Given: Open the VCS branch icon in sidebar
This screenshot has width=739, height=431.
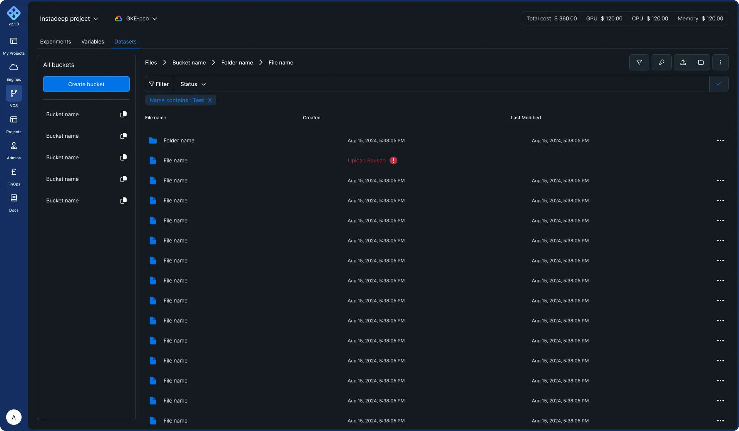Looking at the screenshot, I should click(14, 94).
